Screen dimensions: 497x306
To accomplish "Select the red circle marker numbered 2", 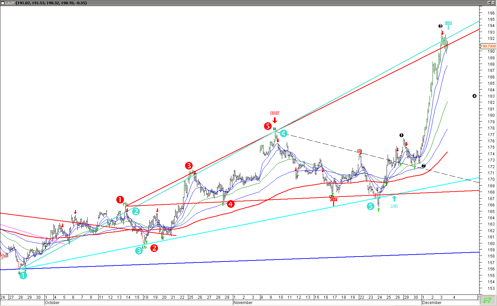I will point(154,248).
